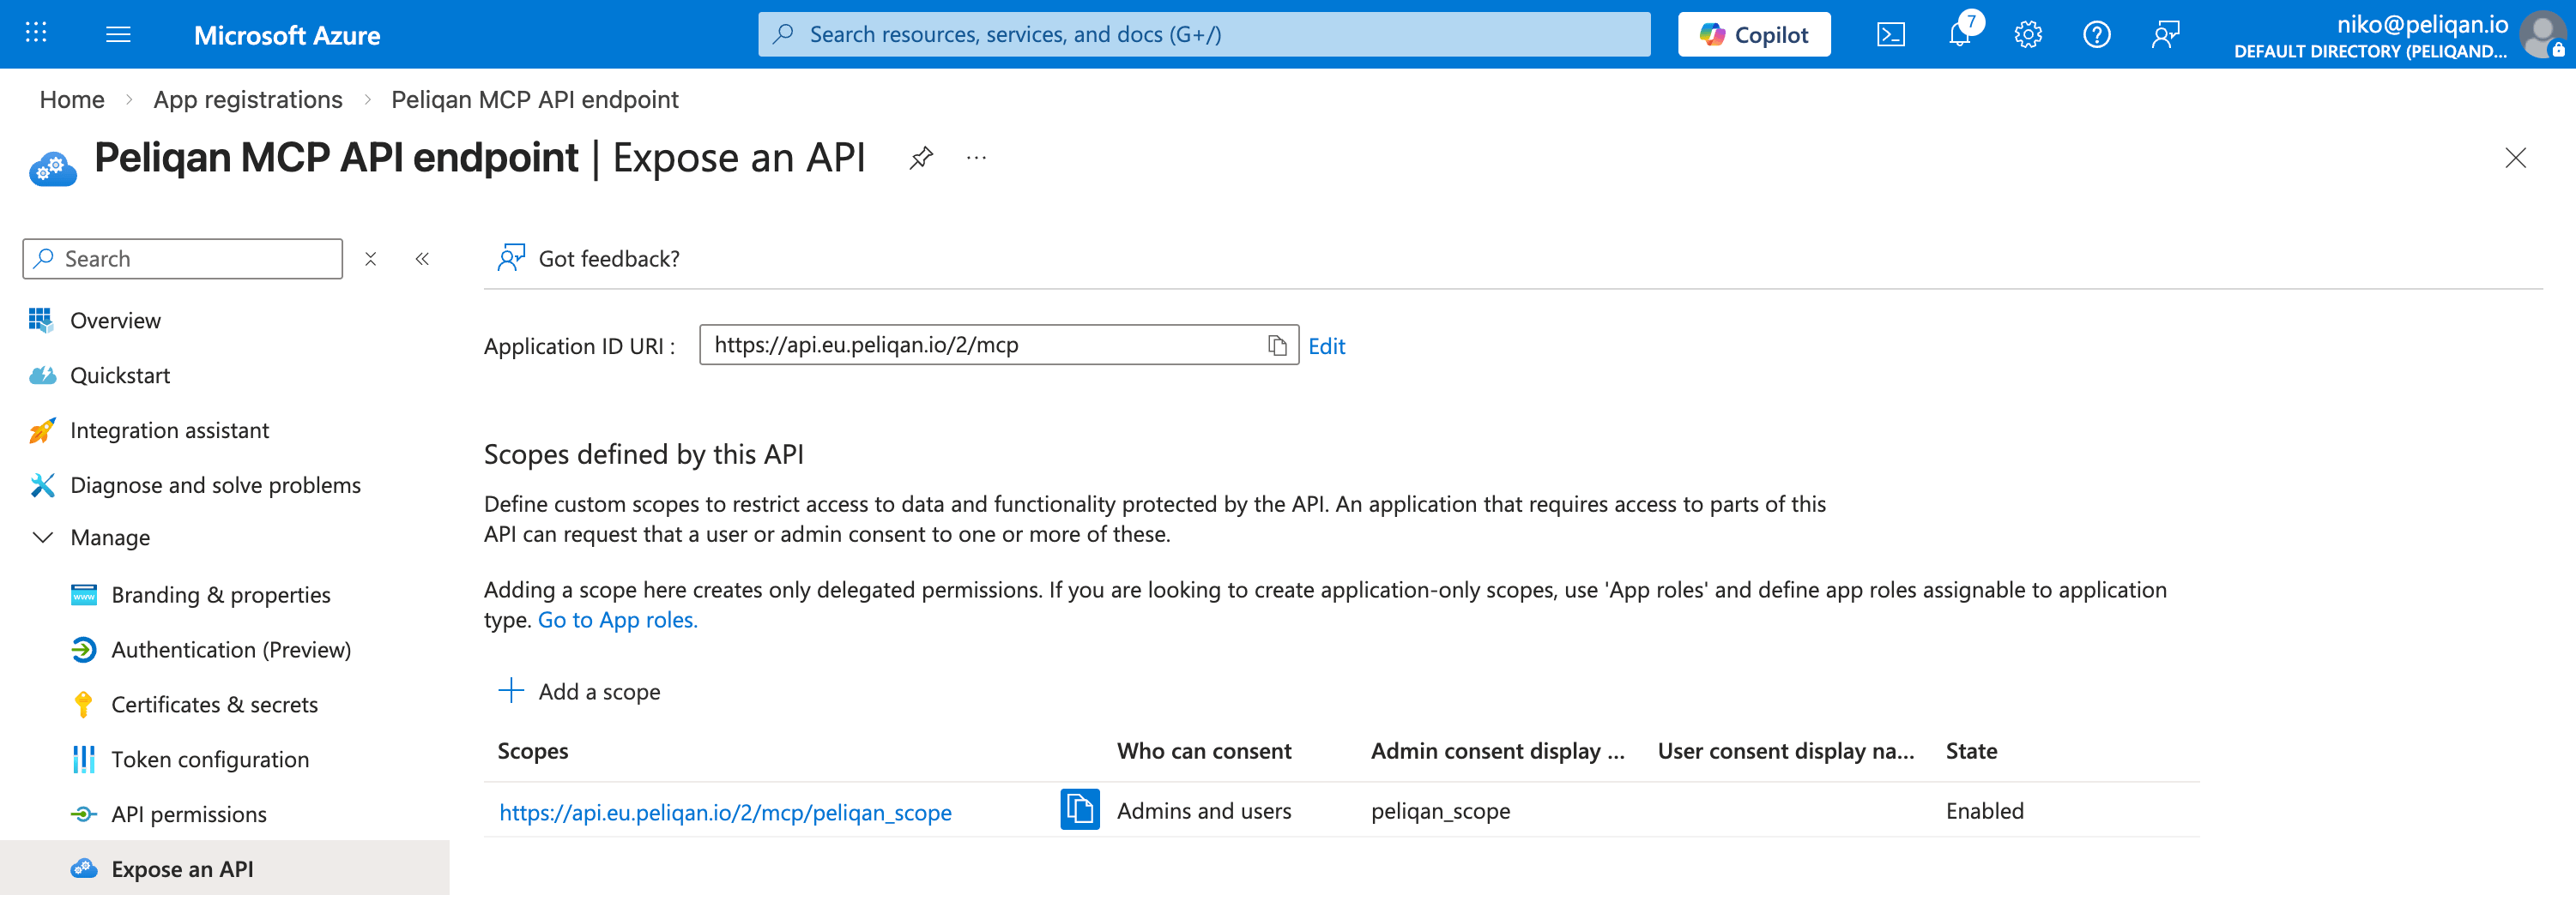Click the Quickstart cloud icon
This screenshot has height=907, width=2576.
click(x=42, y=375)
